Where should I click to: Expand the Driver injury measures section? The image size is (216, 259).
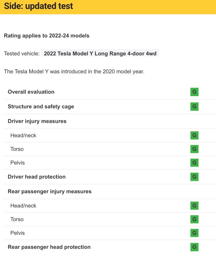pos(37,121)
